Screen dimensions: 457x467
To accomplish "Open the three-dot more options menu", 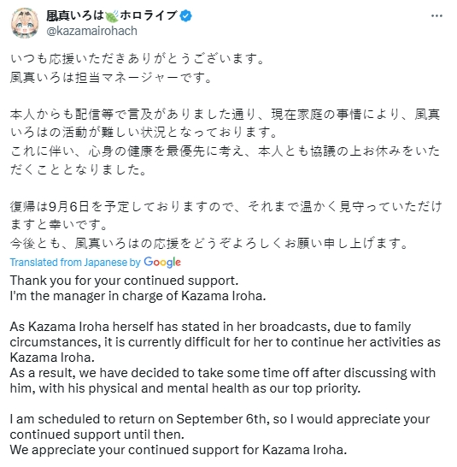I will click(436, 15).
